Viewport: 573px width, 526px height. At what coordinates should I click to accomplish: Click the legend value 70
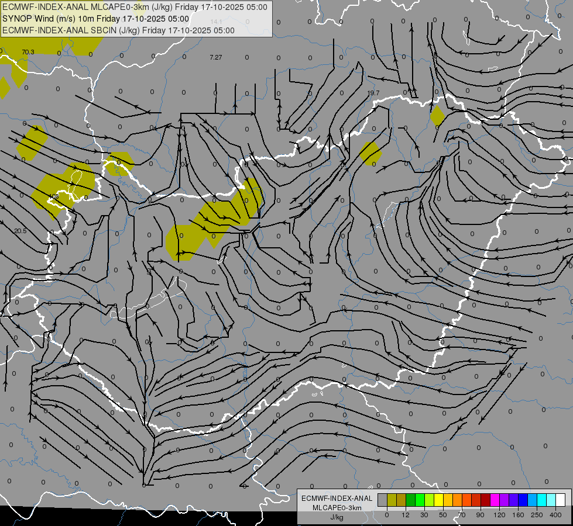point(462,515)
